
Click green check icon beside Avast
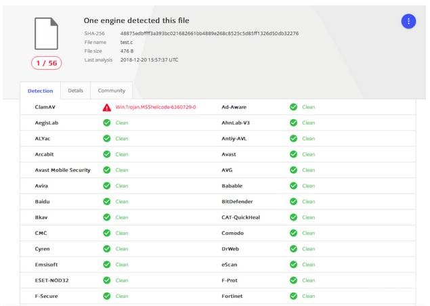[x=293, y=154]
